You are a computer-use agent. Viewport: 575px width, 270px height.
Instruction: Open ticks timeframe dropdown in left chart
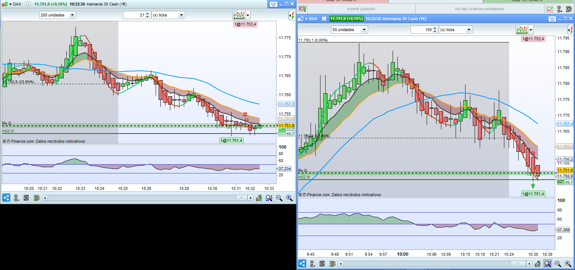168,15
